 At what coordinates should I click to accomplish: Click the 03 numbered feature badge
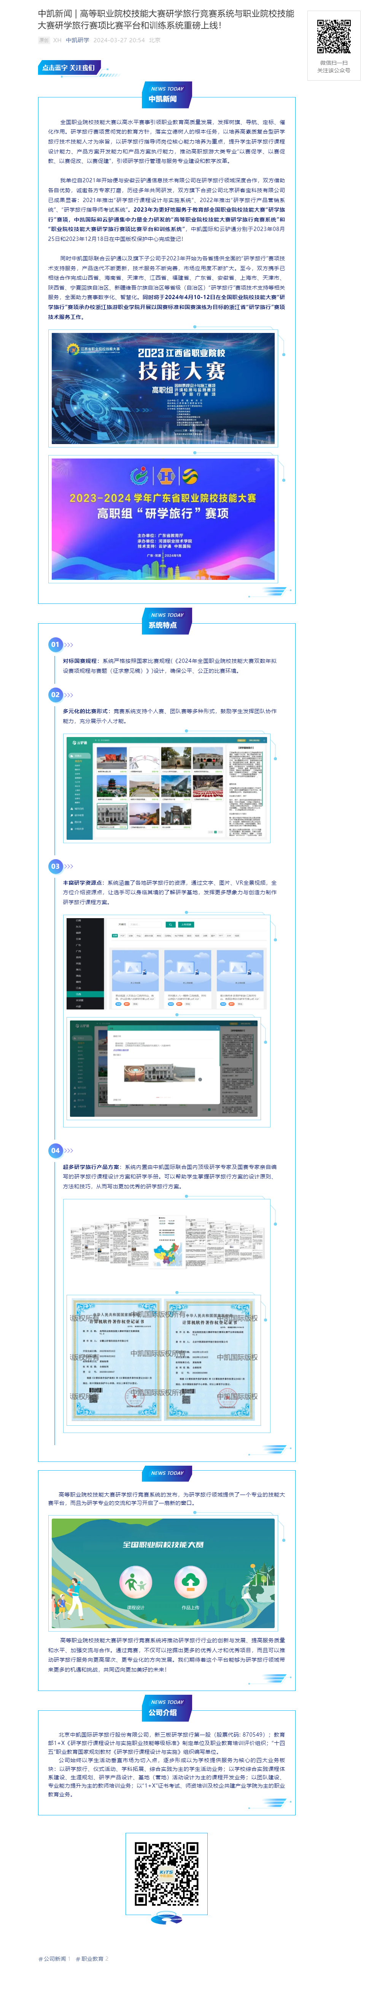click(55, 866)
